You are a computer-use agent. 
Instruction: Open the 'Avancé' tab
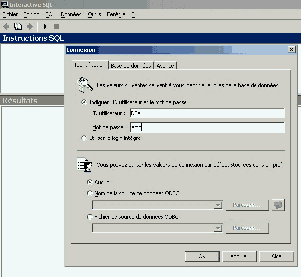165,66
